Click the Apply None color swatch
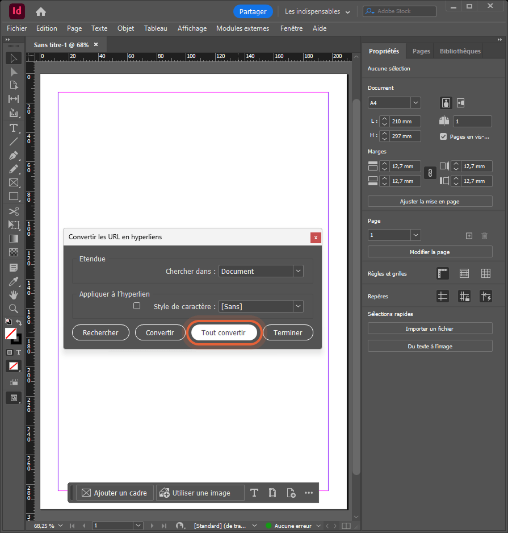This screenshot has height=533, width=508. pyautogui.click(x=14, y=366)
